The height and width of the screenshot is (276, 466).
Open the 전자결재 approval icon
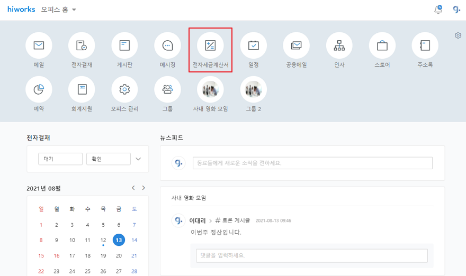tap(82, 45)
